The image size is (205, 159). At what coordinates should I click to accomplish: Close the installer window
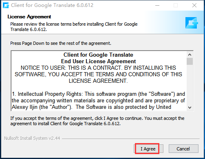tap(194, 5)
